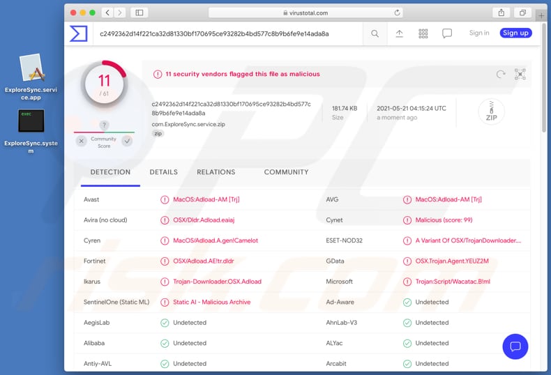Screen dimensions: 551x375
Task: Click OSX/Dldr.Adload.eaiaj detection text
Action: (204, 220)
